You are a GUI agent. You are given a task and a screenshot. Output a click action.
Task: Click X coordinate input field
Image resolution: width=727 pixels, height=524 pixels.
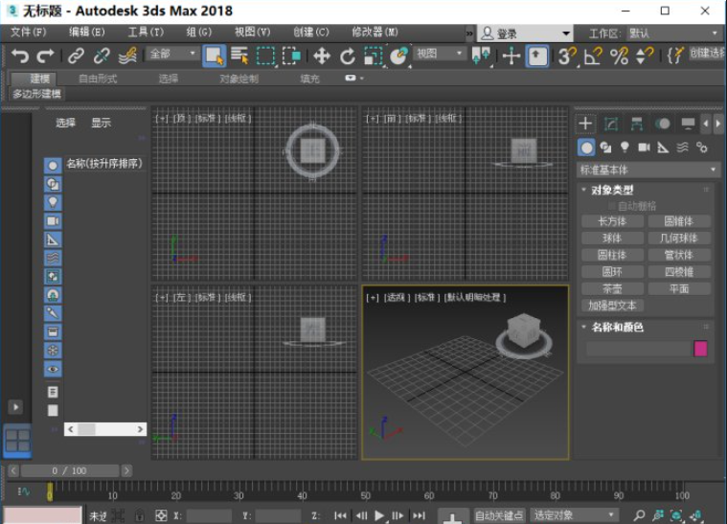209,515
